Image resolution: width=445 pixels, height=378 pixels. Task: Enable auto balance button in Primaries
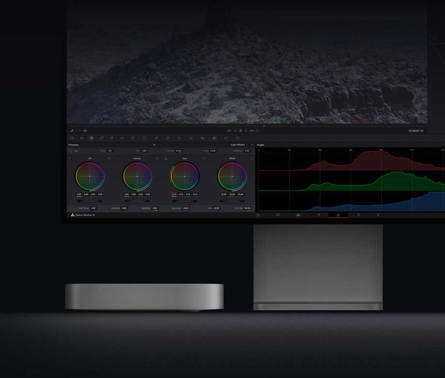pos(71,151)
